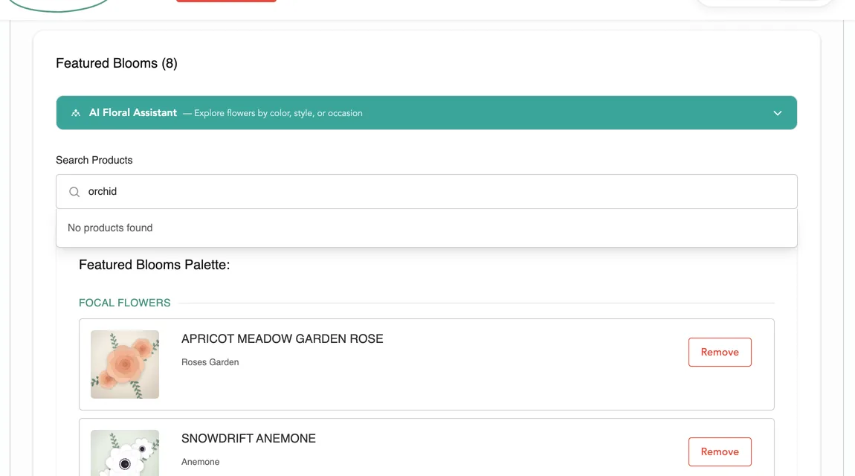Screen dimensions: 855x476
Task: Click the search magnifier icon
Action: point(74,192)
